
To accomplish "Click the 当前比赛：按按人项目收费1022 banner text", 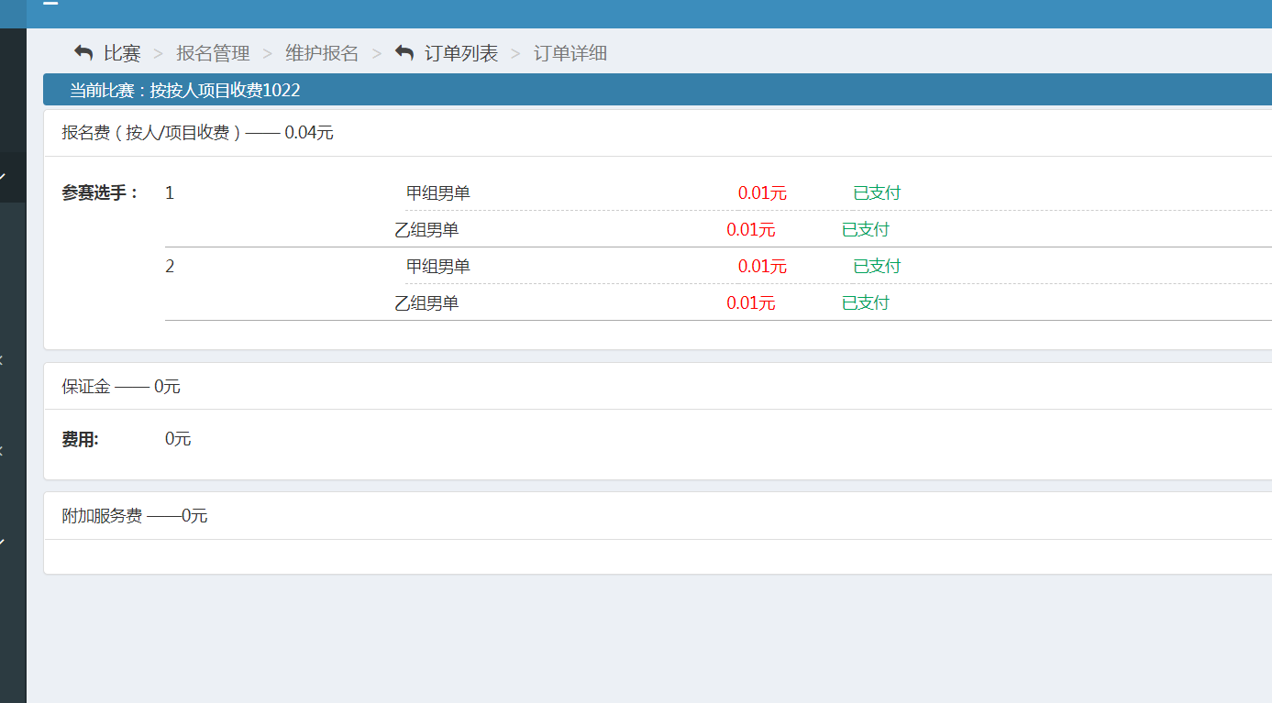I will pyautogui.click(x=185, y=91).
